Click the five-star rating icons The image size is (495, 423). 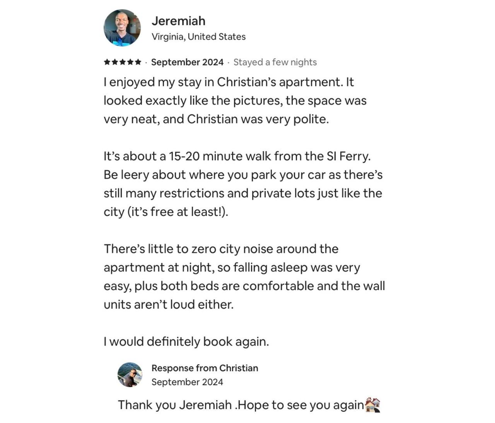coord(123,62)
